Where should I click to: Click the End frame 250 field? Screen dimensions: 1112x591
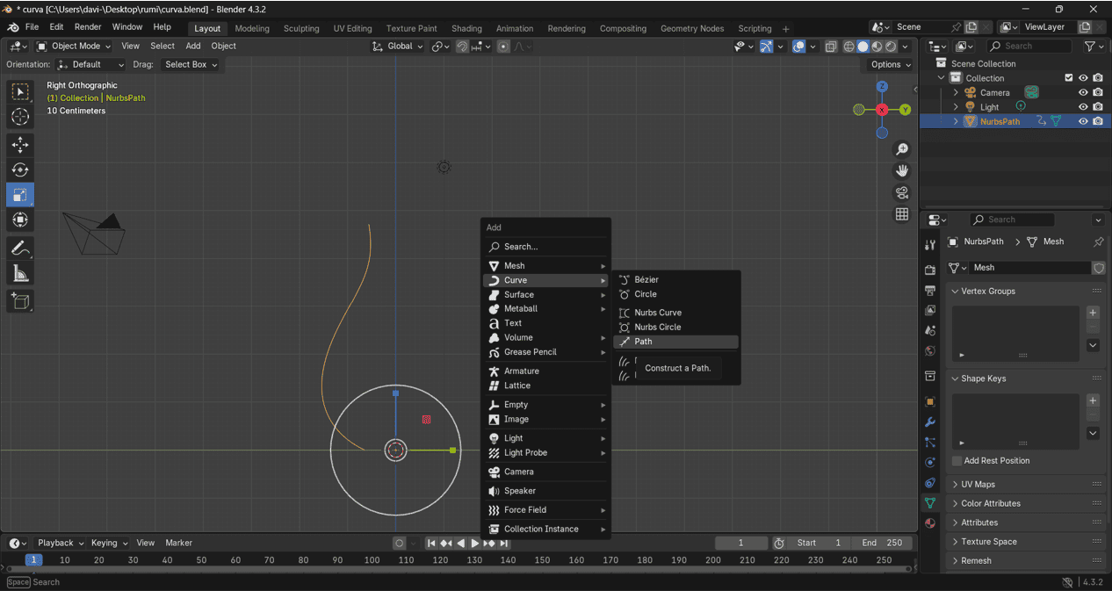pyautogui.click(x=883, y=543)
